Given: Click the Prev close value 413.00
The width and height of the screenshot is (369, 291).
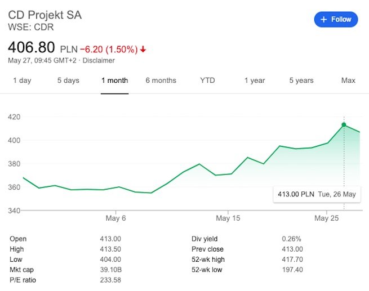Looking at the screenshot, I should pos(292,249).
